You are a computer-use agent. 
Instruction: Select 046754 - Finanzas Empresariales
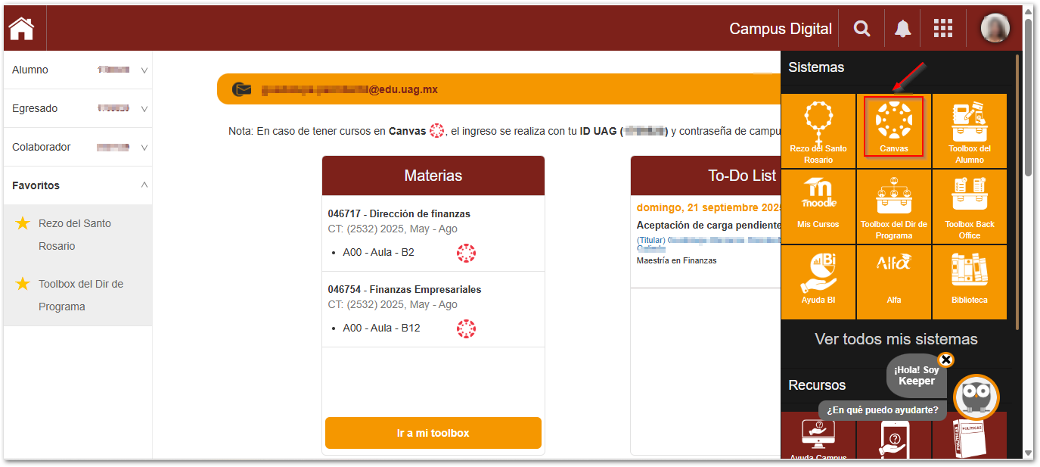pos(405,289)
